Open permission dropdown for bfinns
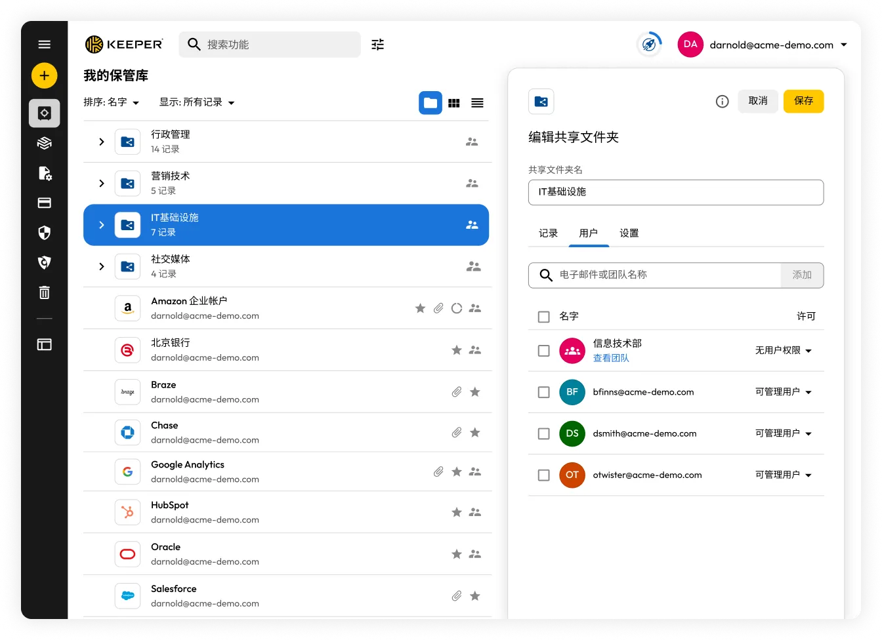This screenshot has width=882, height=640. (784, 392)
